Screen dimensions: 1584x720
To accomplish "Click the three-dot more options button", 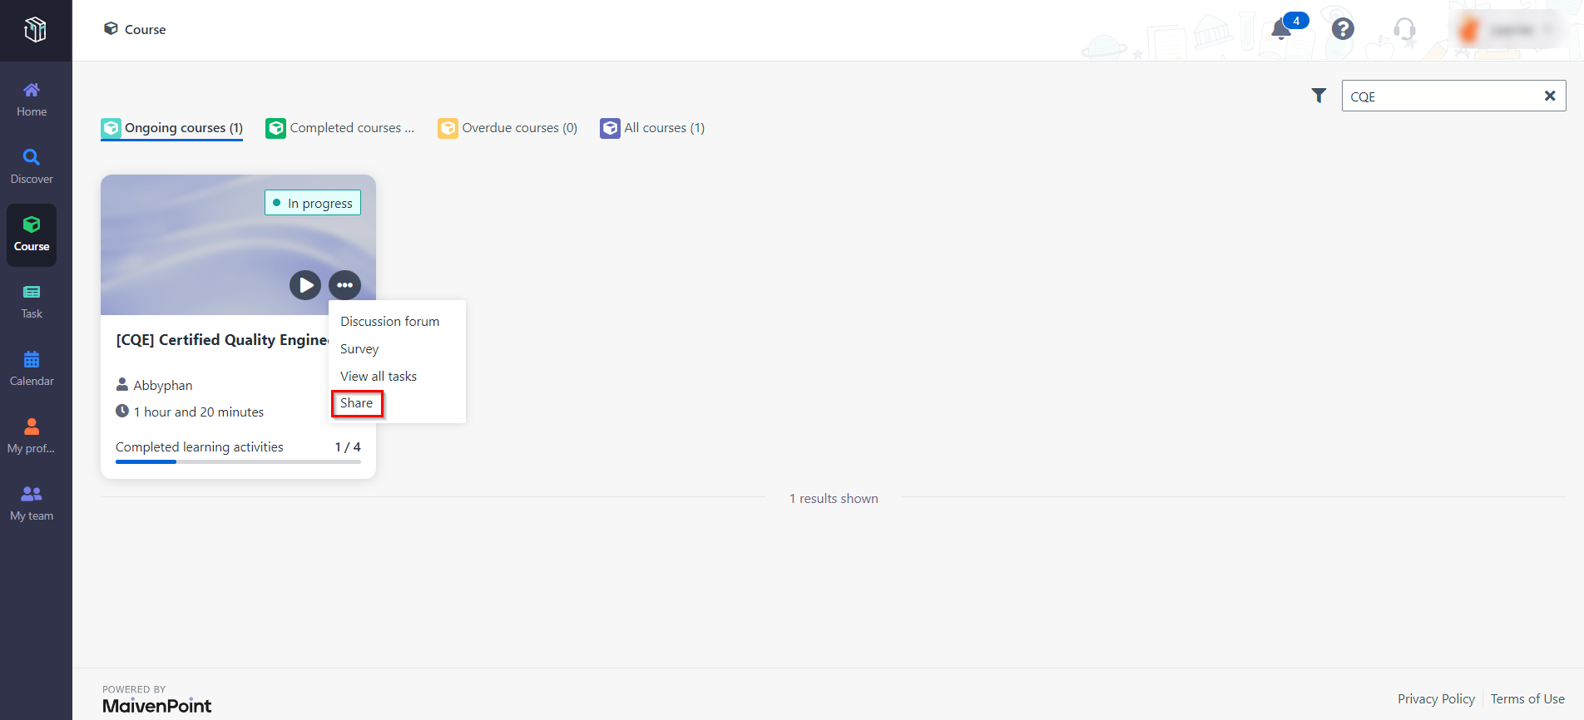I will point(344,285).
